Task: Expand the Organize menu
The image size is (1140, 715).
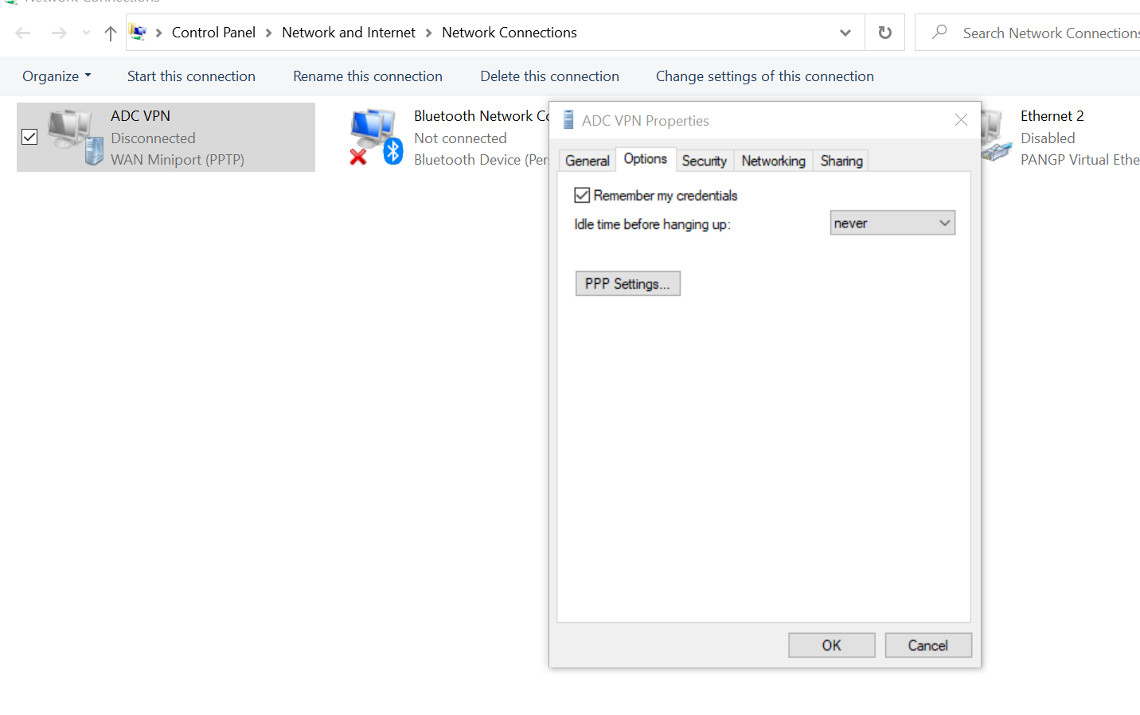Action: coord(57,76)
